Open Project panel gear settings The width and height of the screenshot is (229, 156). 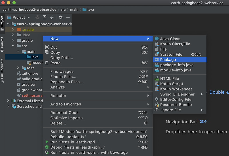tap(61, 17)
